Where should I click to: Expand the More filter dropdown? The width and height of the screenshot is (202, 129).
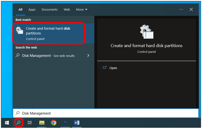(82, 10)
